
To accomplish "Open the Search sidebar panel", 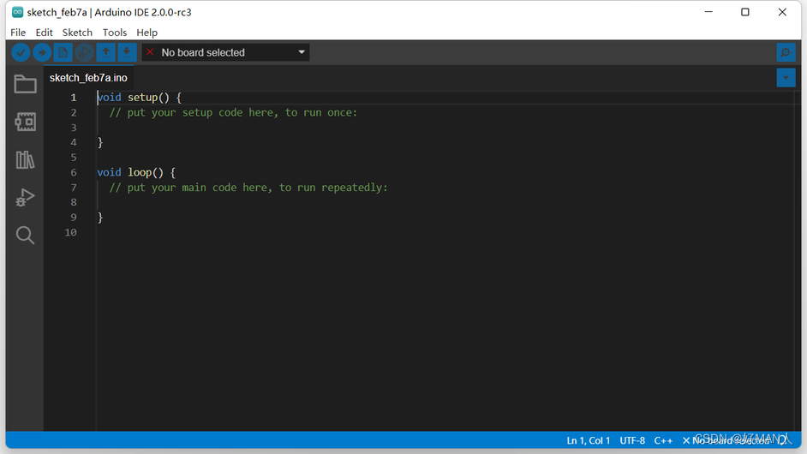I will (25, 236).
